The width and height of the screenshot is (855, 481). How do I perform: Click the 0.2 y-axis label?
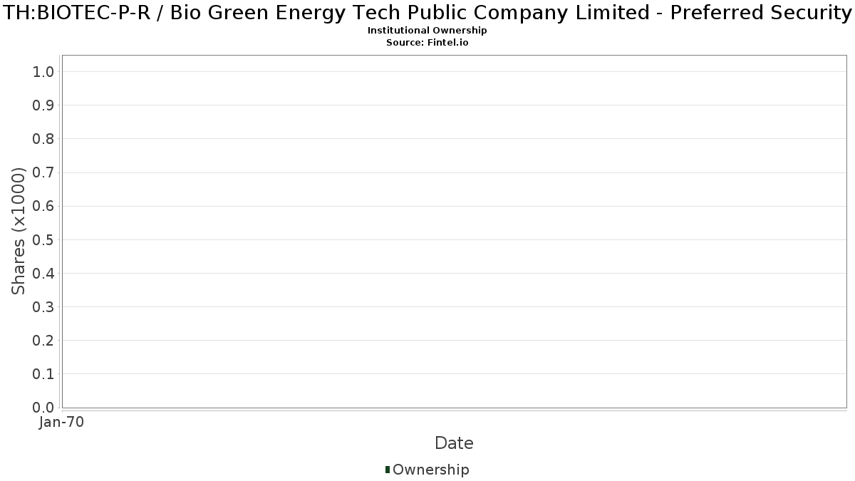coord(43,341)
